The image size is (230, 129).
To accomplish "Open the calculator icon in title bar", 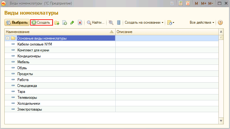I will 181,3.
